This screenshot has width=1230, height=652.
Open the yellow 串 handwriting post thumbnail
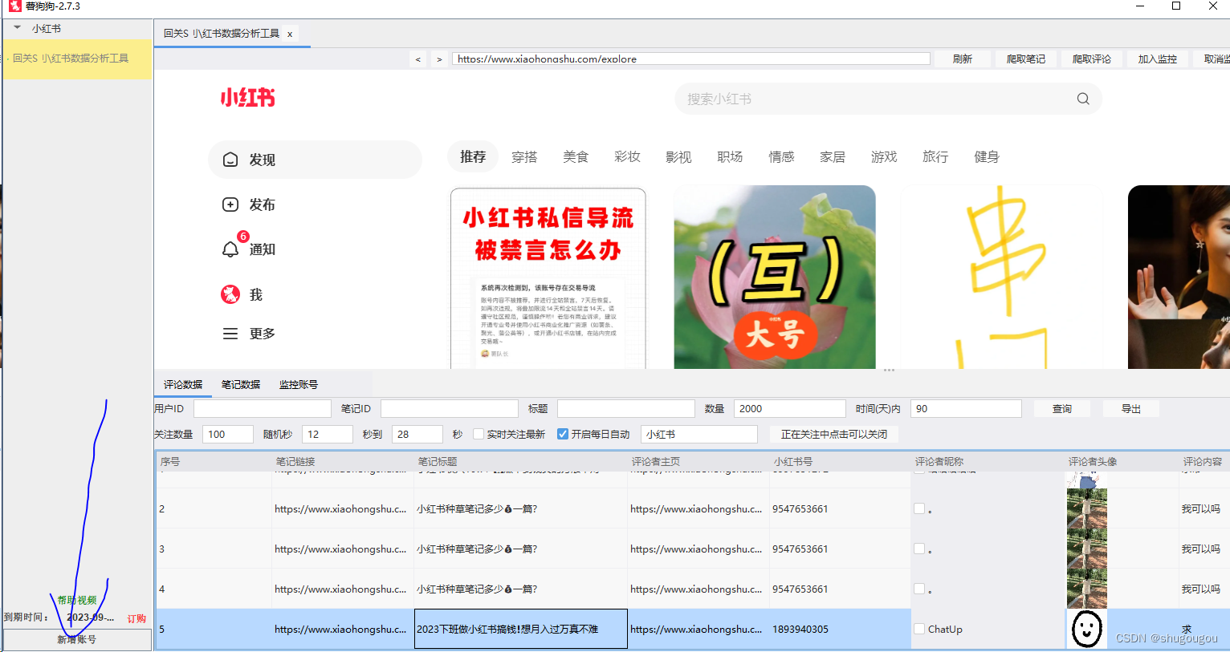1001,277
